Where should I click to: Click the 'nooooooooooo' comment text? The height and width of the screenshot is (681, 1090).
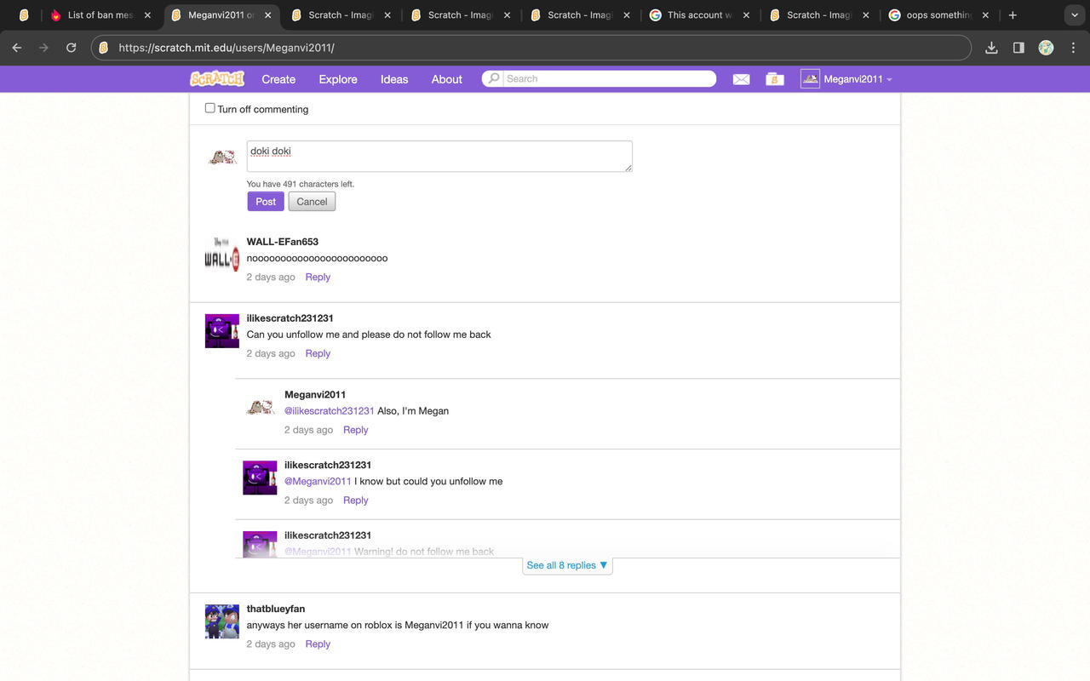(x=317, y=258)
